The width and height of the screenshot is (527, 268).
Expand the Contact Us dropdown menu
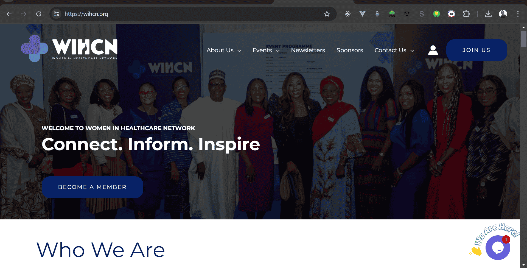(394, 50)
